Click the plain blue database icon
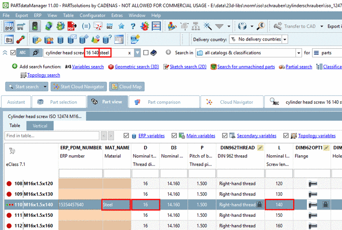This screenshot has height=230, width=342. (60, 40)
